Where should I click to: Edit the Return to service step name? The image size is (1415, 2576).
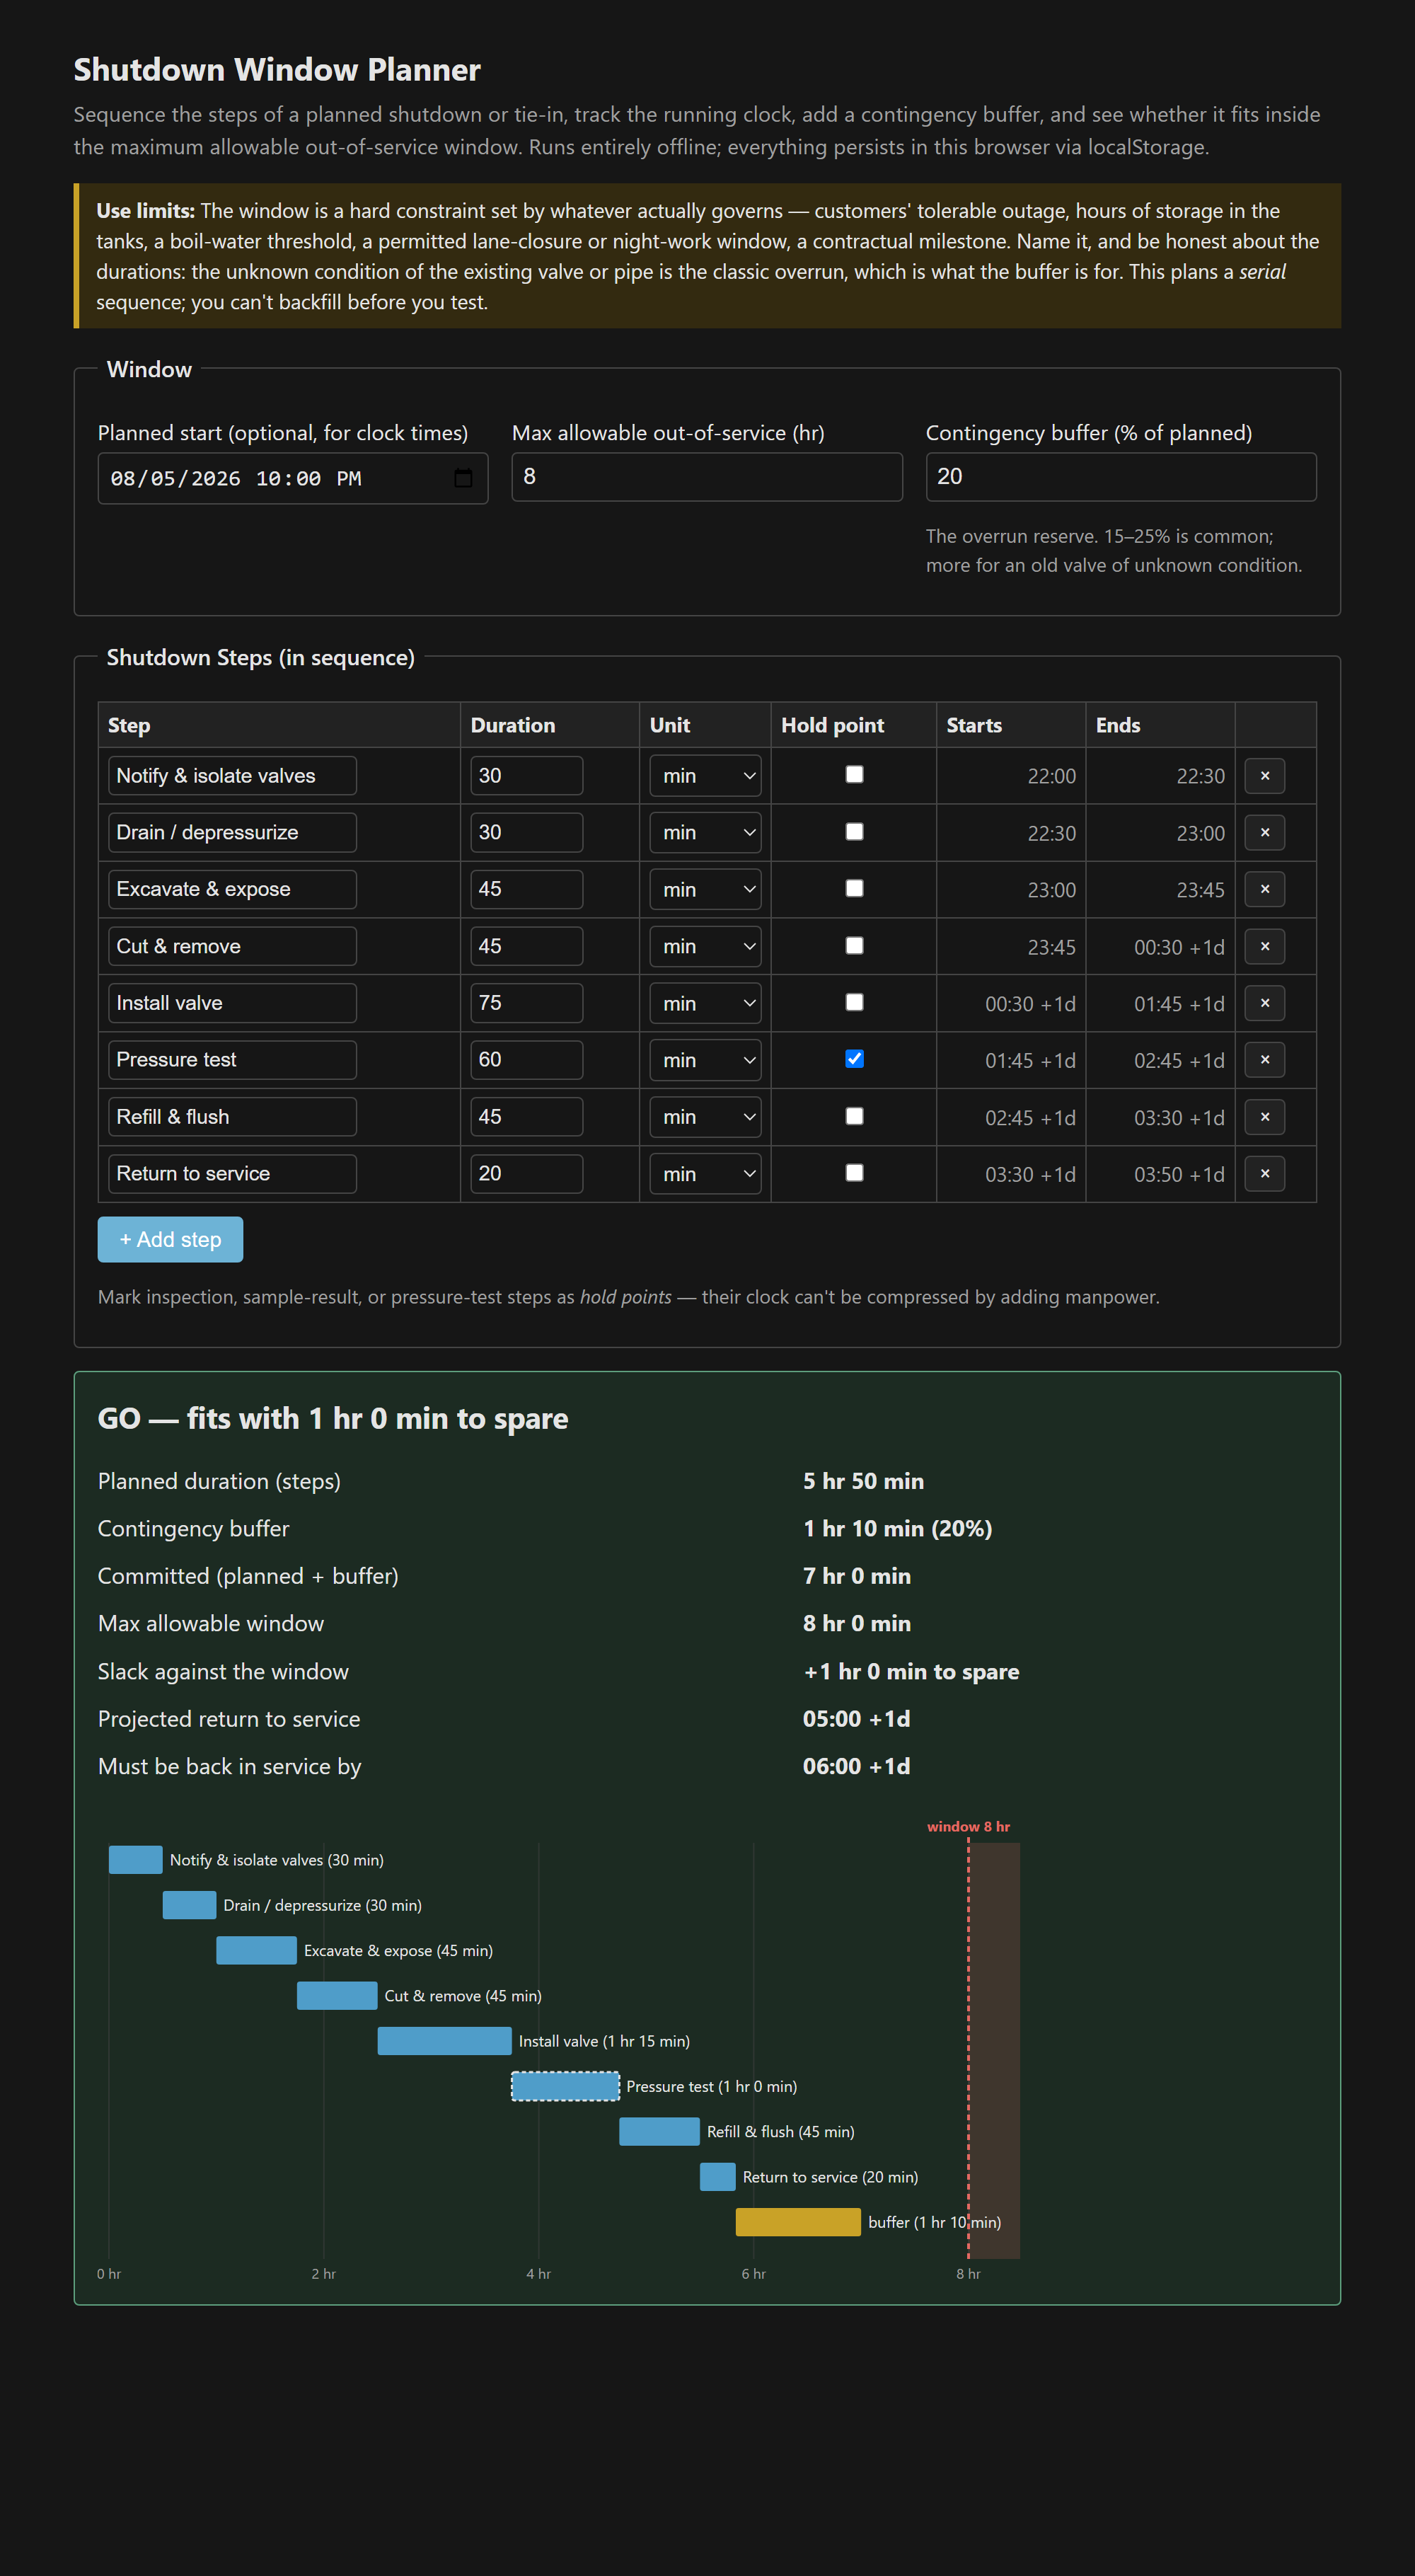click(232, 1174)
